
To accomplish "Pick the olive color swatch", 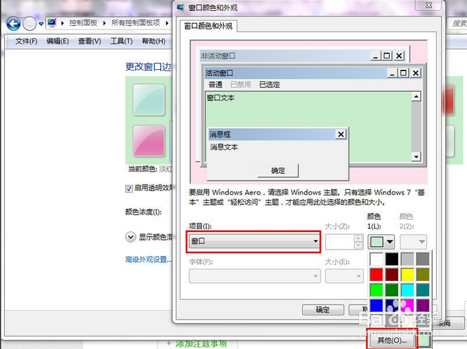I will pos(423,275).
